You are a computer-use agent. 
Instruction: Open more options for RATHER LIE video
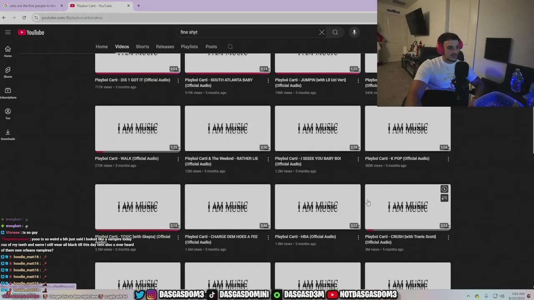pos(268,159)
